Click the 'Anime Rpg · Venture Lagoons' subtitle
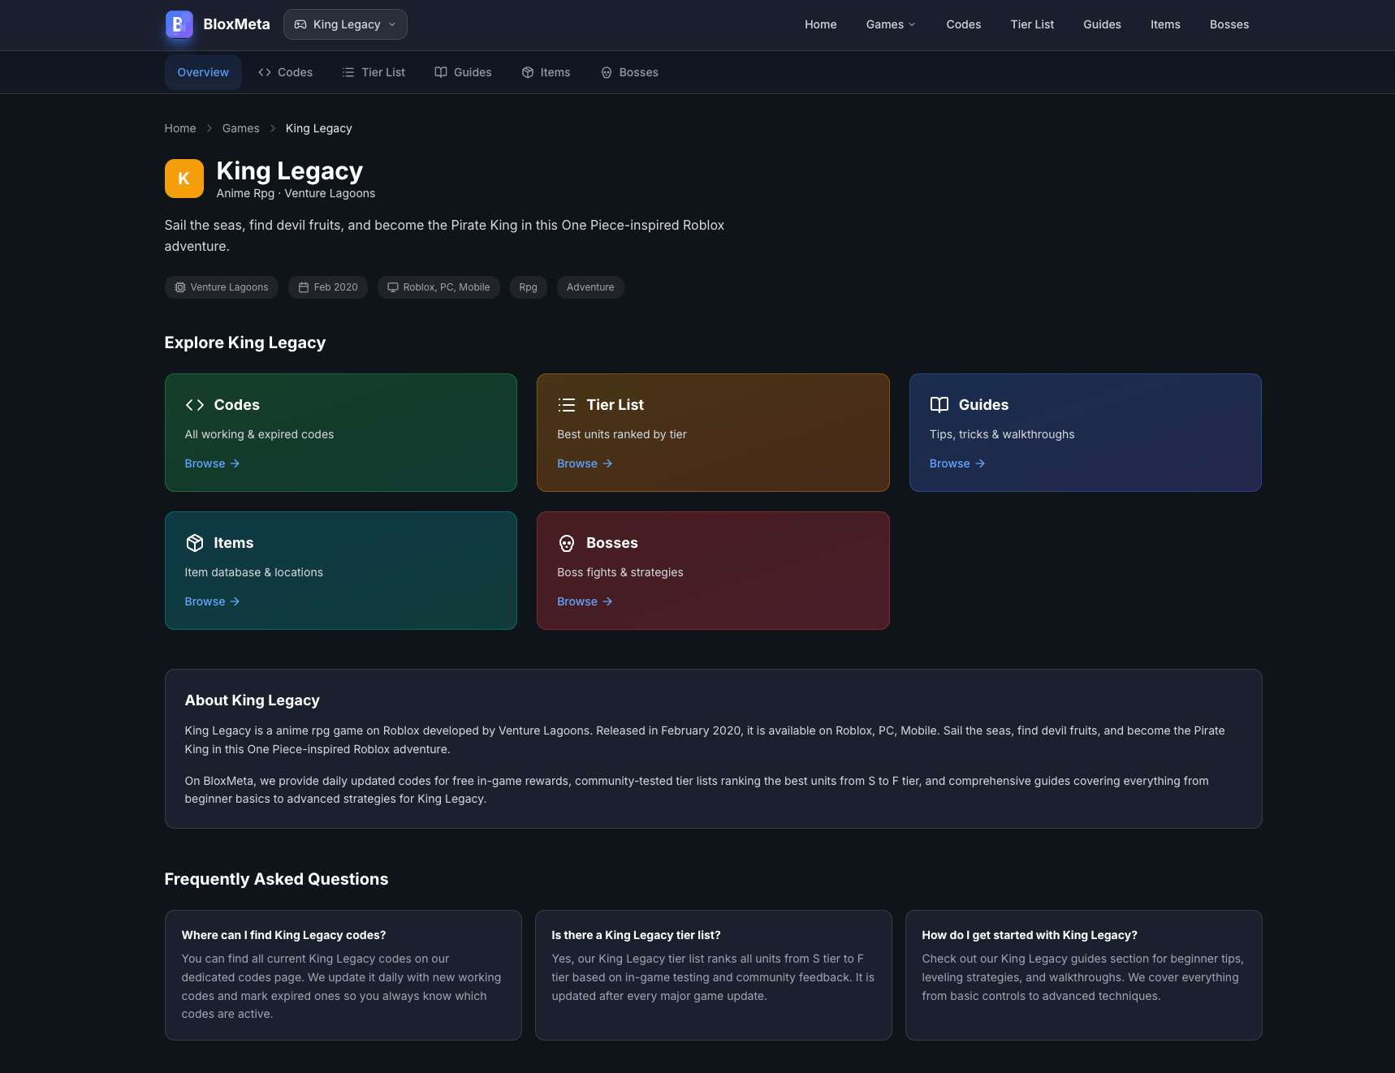1395x1073 pixels. pyautogui.click(x=296, y=193)
